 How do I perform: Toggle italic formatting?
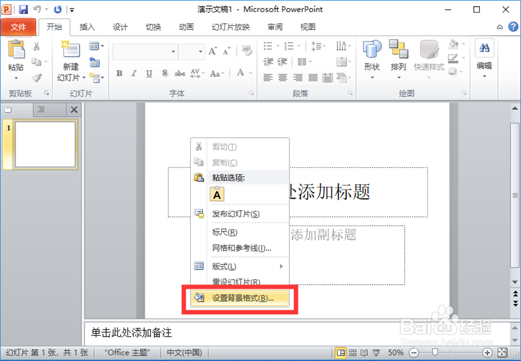134,73
